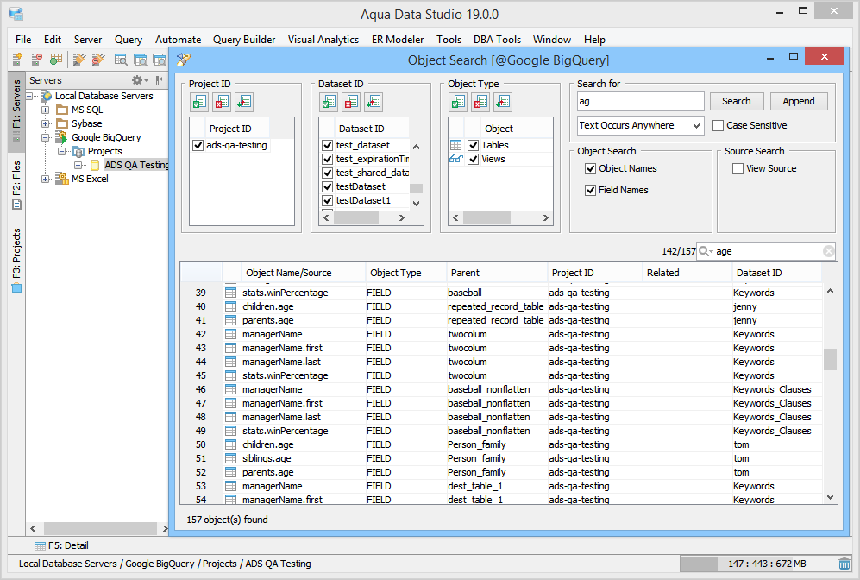Deselect all in Object Type panel

point(481,102)
